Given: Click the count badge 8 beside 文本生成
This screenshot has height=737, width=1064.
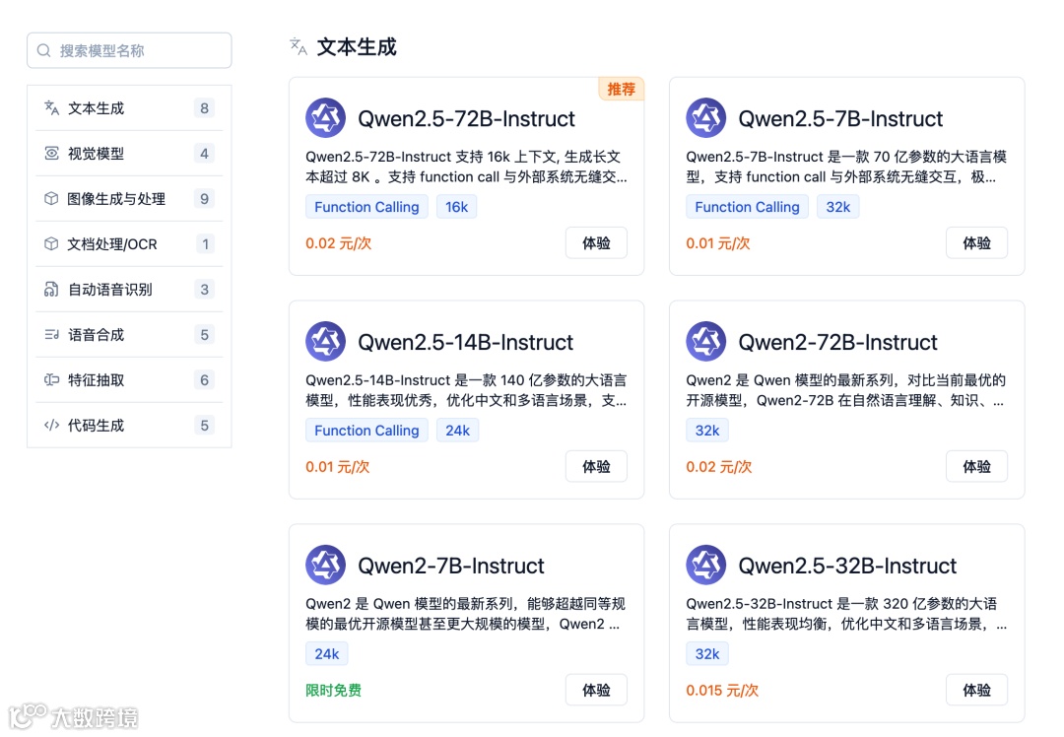Looking at the screenshot, I should [x=204, y=108].
